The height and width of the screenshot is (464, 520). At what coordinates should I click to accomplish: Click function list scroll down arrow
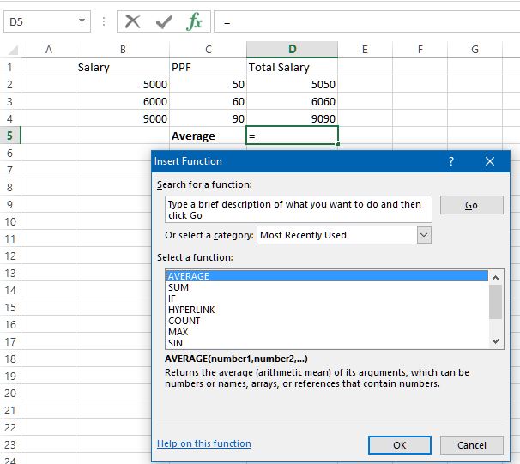pos(495,341)
